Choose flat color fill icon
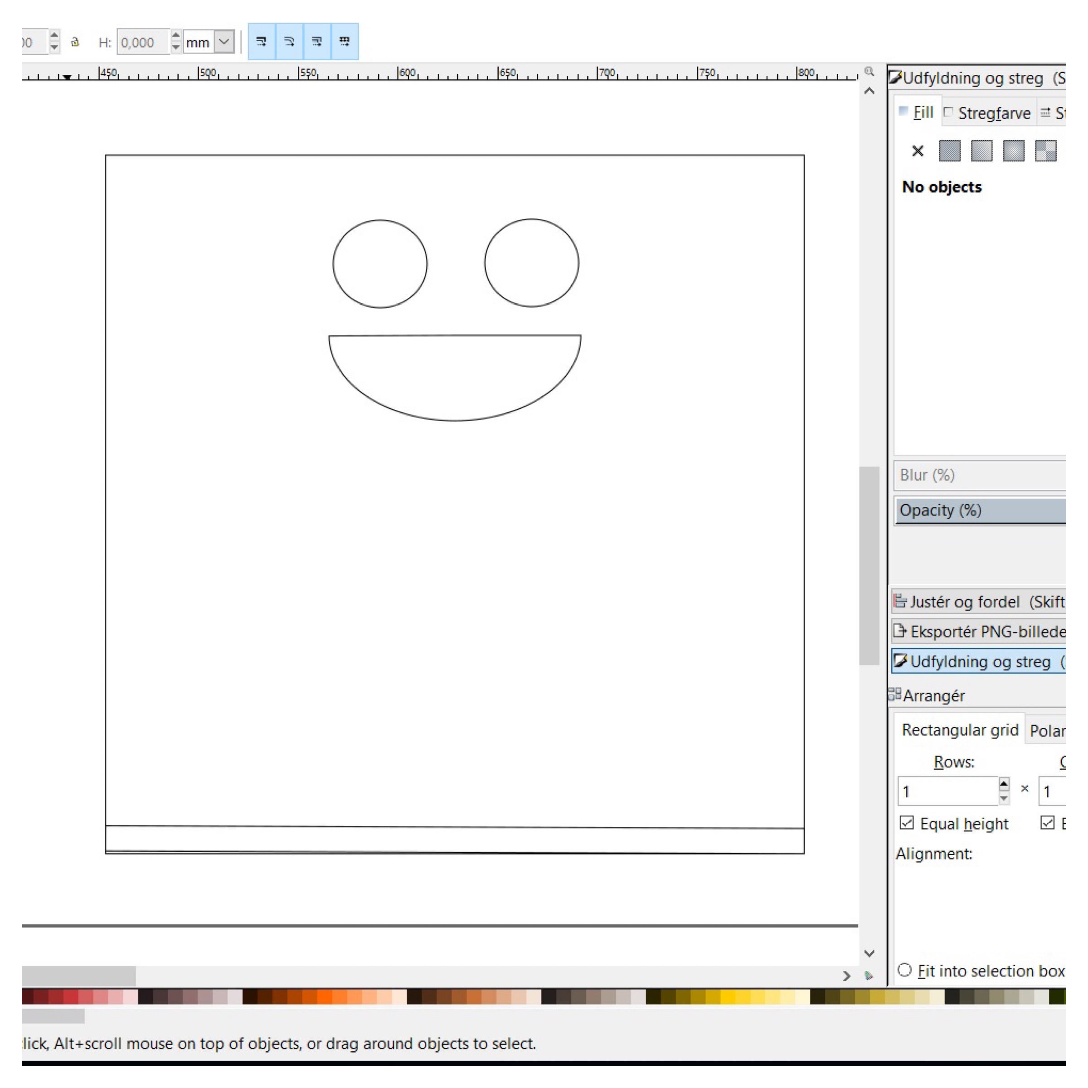 click(x=949, y=151)
